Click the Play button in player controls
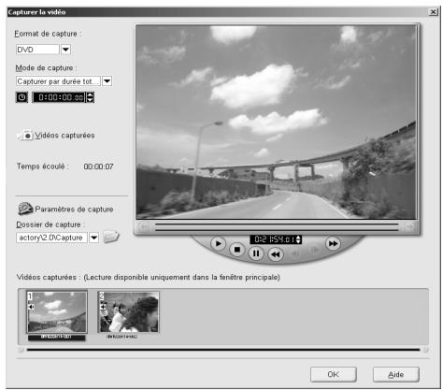The width and height of the screenshot is (442, 390). coord(218,243)
